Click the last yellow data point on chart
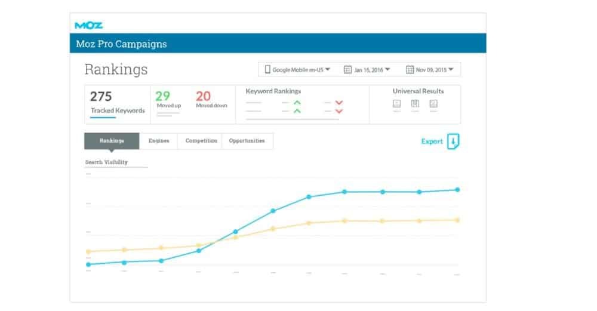Image resolution: width=597 pixels, height=311 pixels. point(457,220)
